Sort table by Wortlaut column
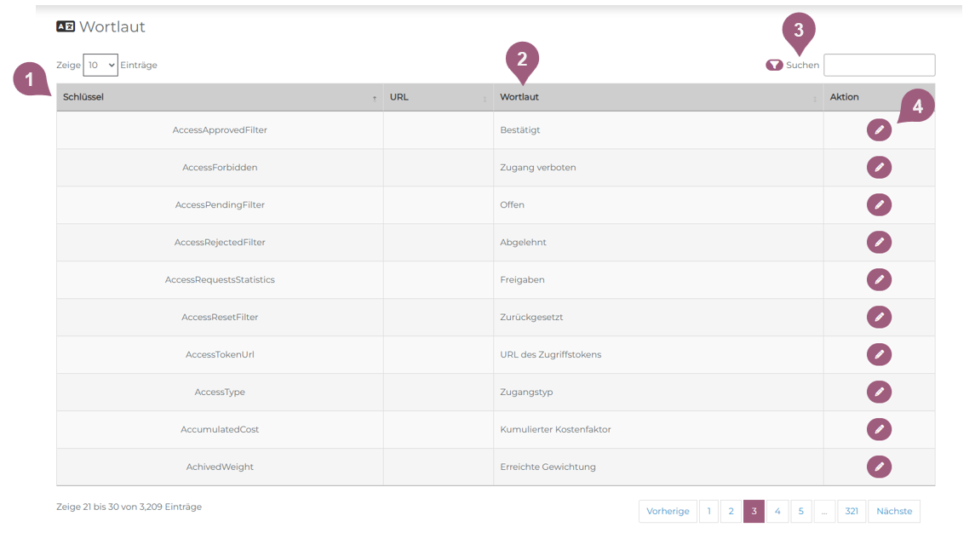 pyautogui.click(x=657, y=98)
